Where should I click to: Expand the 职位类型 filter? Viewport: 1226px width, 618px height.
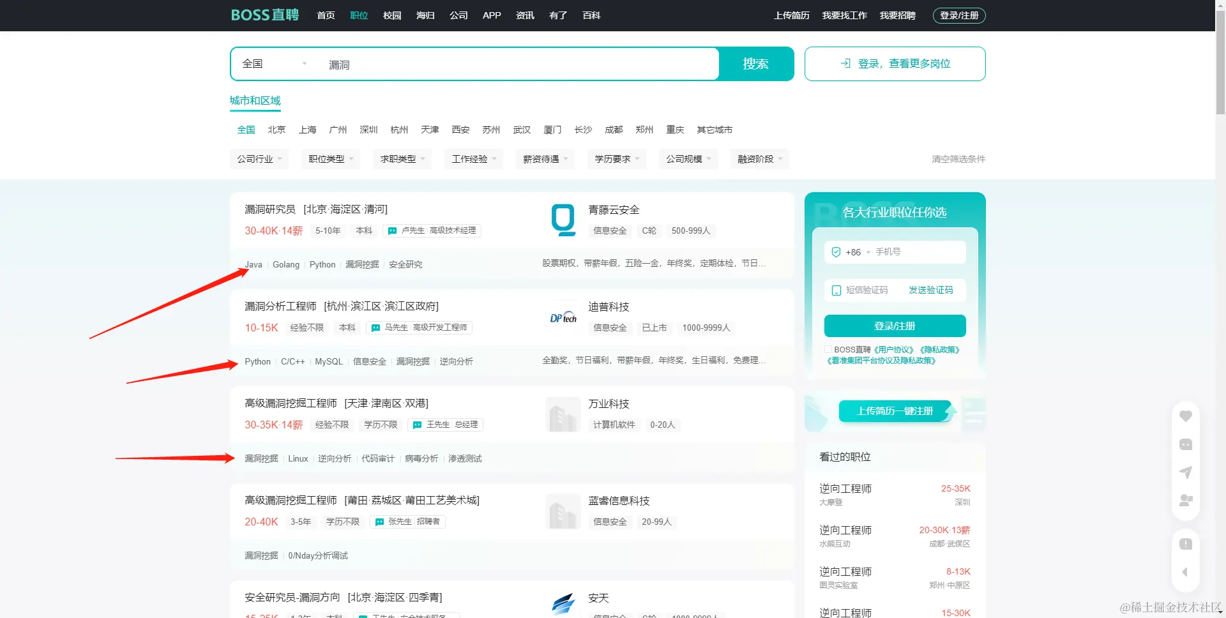tap(331, 159)
